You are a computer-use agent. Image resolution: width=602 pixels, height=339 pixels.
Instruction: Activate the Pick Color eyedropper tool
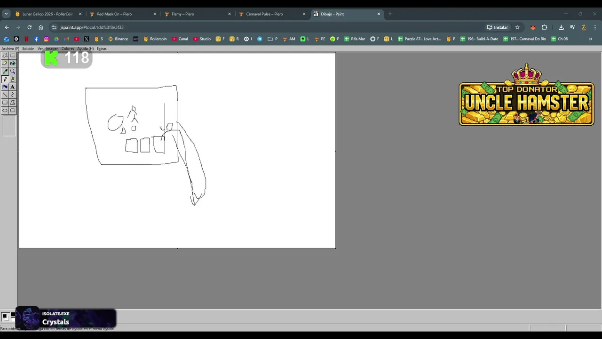5,71
